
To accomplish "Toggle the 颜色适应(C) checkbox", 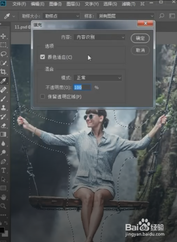I will pos(42,57).
